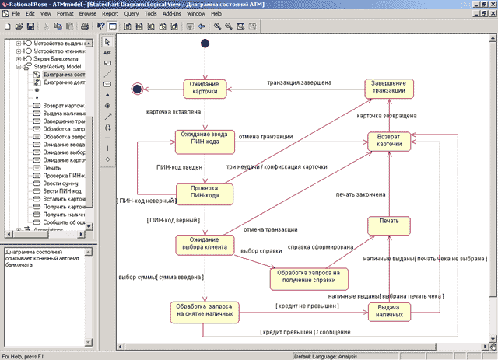This screenshot has width=498, height=360.
Task: Click browser tree scrollbar down arrow
Action: coord(89,226)
